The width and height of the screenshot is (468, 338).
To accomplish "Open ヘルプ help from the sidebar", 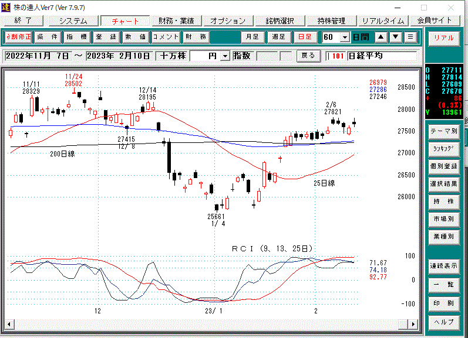I will (443, 322).
